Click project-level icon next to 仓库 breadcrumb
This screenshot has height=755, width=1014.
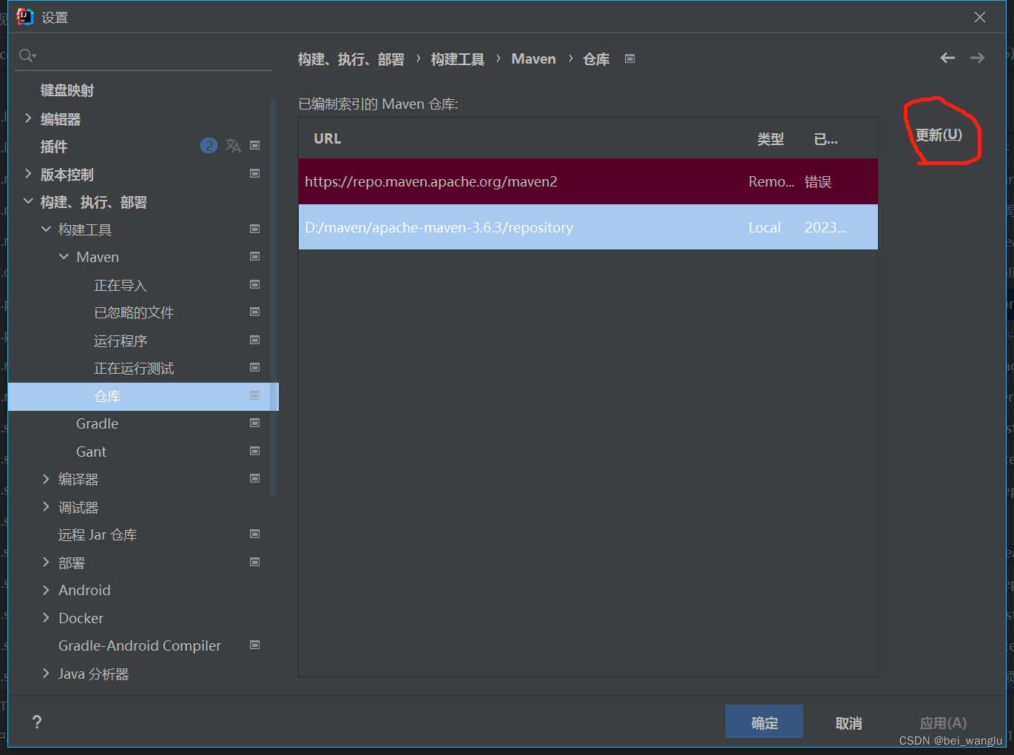pyautogui.click(x=629, y=58)
